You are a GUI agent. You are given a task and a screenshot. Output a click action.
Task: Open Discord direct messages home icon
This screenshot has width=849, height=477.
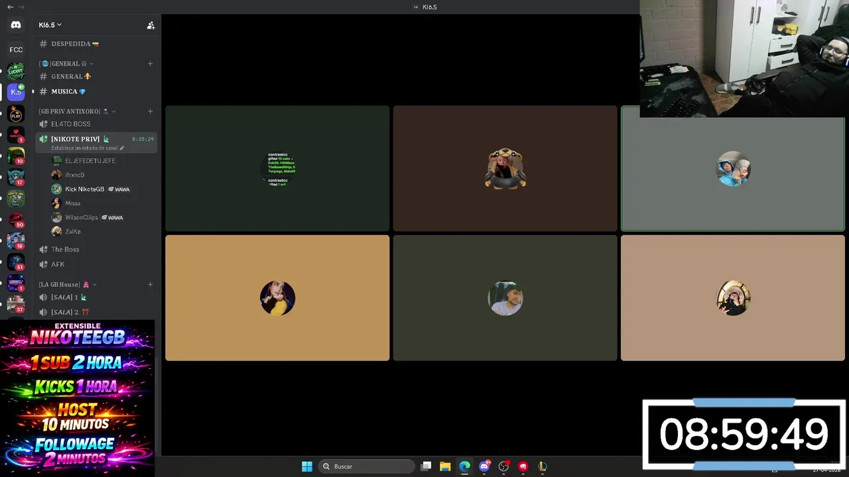16,25
